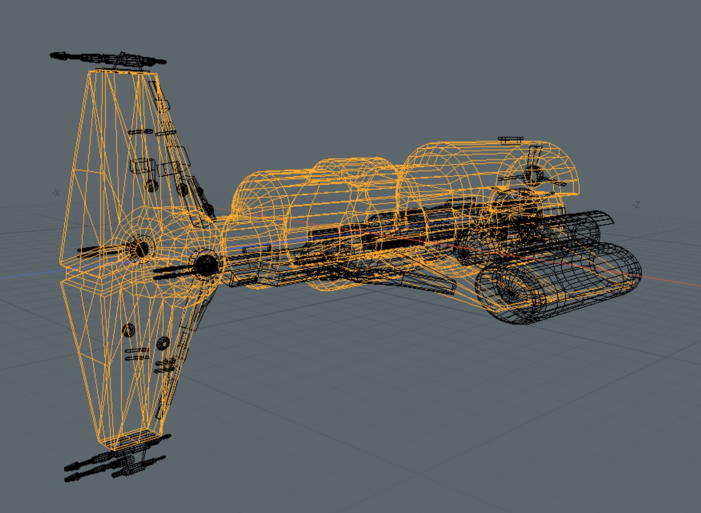Viewport: 701px width, 513px height.
Task: Select the black antenna cluster atop upper fin
Action: (108, 59)
